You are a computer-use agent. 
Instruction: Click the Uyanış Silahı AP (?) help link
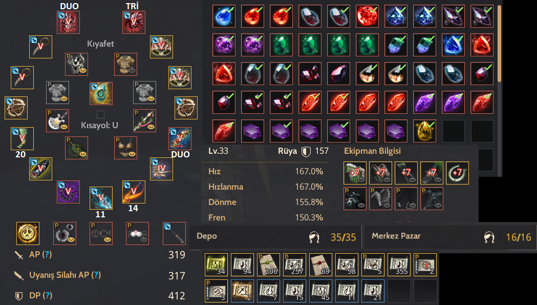point(96,275)
